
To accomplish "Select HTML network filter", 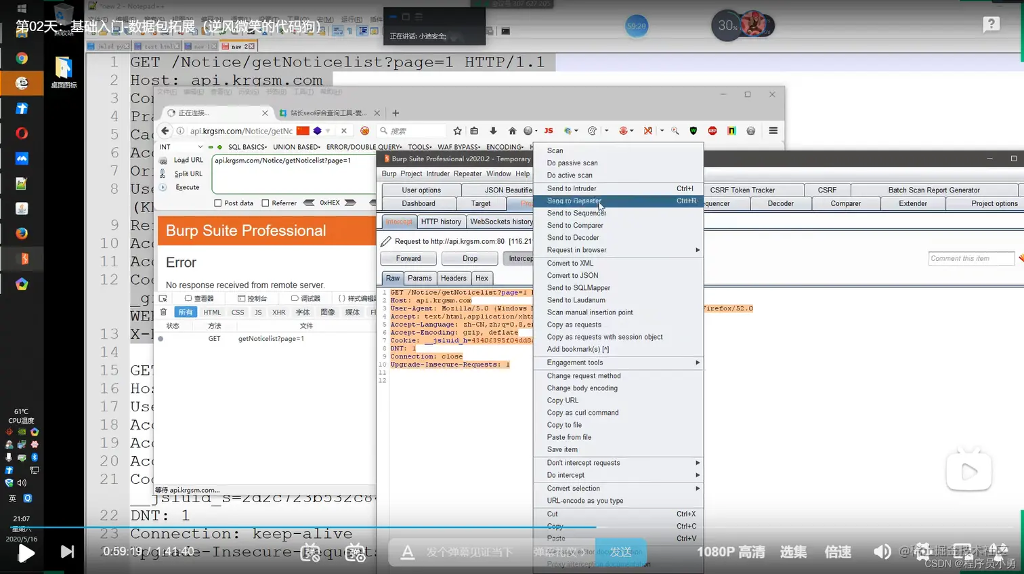I will coord(212,312).
